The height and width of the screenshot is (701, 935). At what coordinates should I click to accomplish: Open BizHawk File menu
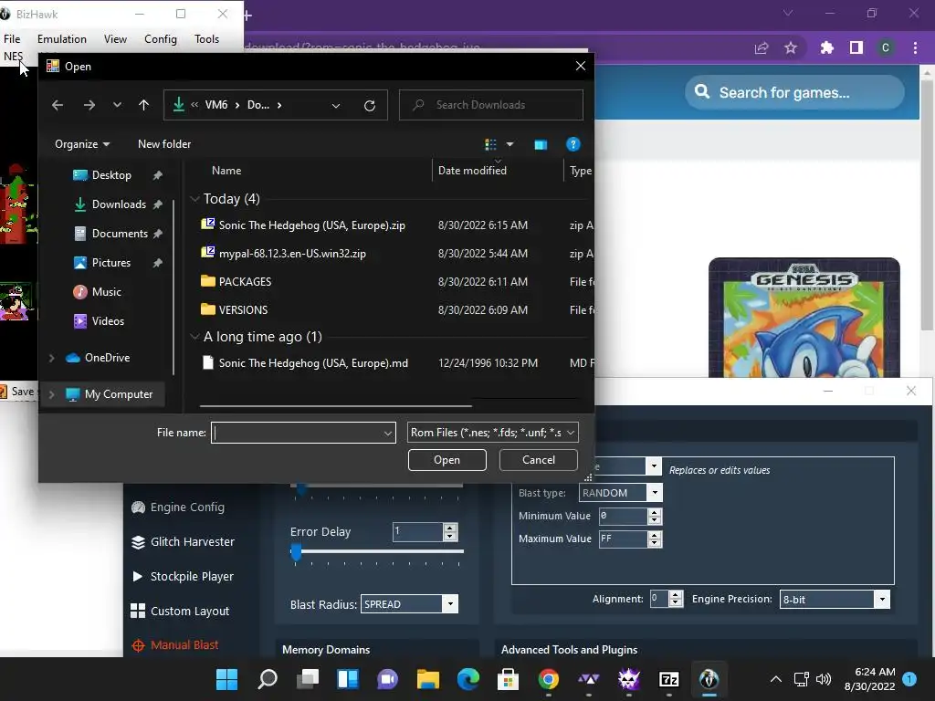point(12,39)
